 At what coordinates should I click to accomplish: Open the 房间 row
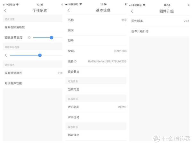pyautogui.click(x=96, y=30)
